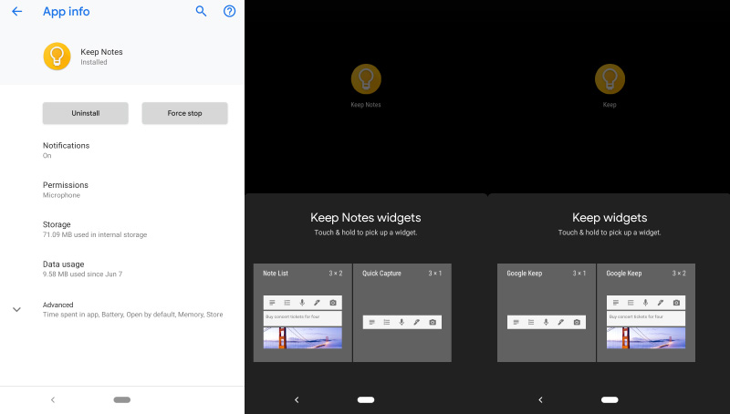
Task: Tap microphone icon in Note List widget
Action: (302, 303)
